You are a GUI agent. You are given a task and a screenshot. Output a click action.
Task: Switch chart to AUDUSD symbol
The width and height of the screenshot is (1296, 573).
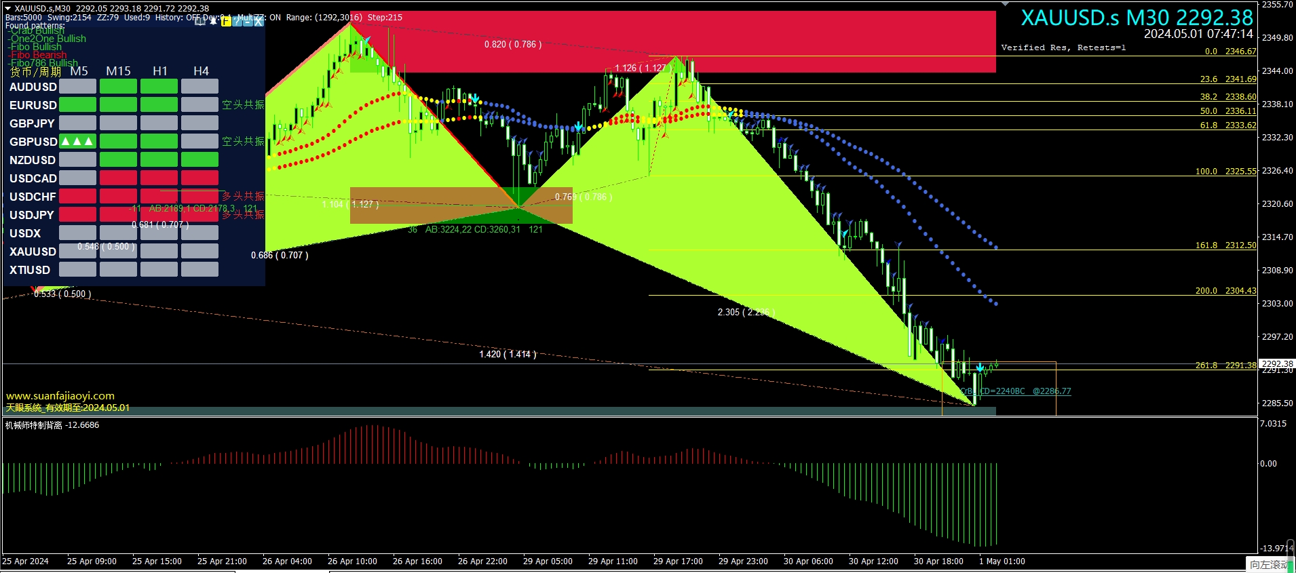(33, 87)
